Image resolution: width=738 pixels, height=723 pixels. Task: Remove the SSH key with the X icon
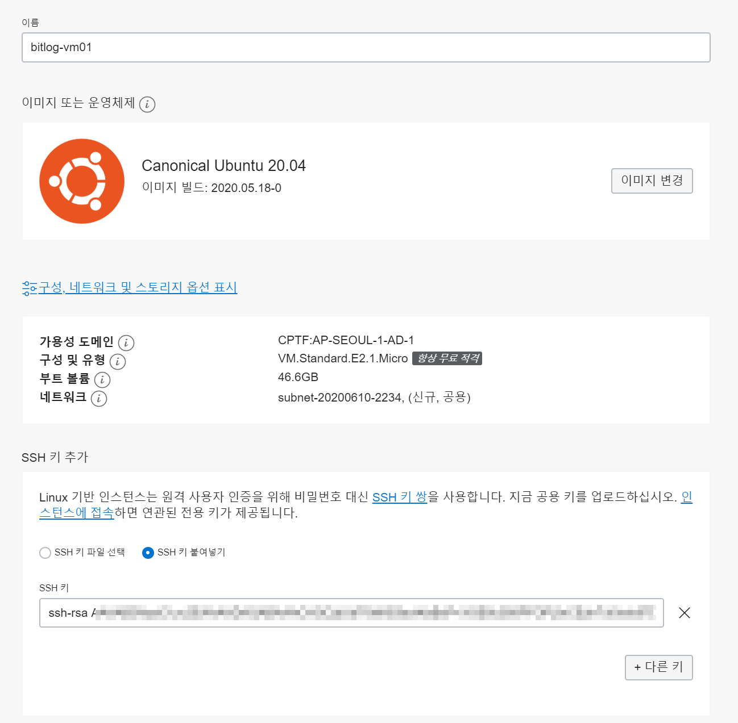685,613
